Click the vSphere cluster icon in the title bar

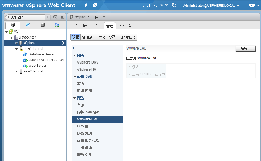click(72, 17)
